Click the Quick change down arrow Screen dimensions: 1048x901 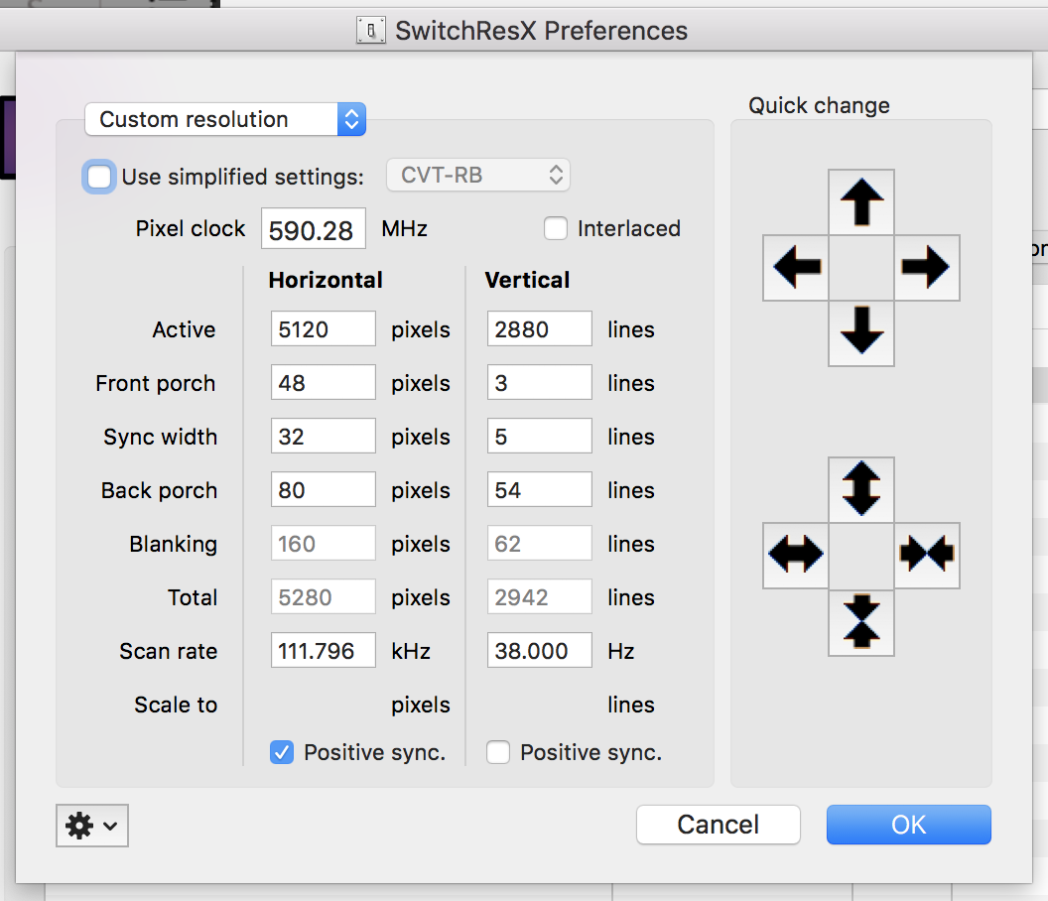(x=861, y=332)
